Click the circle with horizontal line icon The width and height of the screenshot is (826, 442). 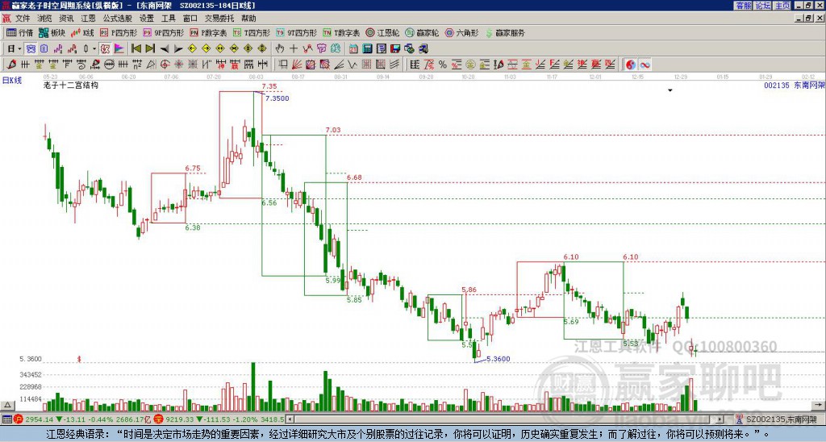[109, 65]
